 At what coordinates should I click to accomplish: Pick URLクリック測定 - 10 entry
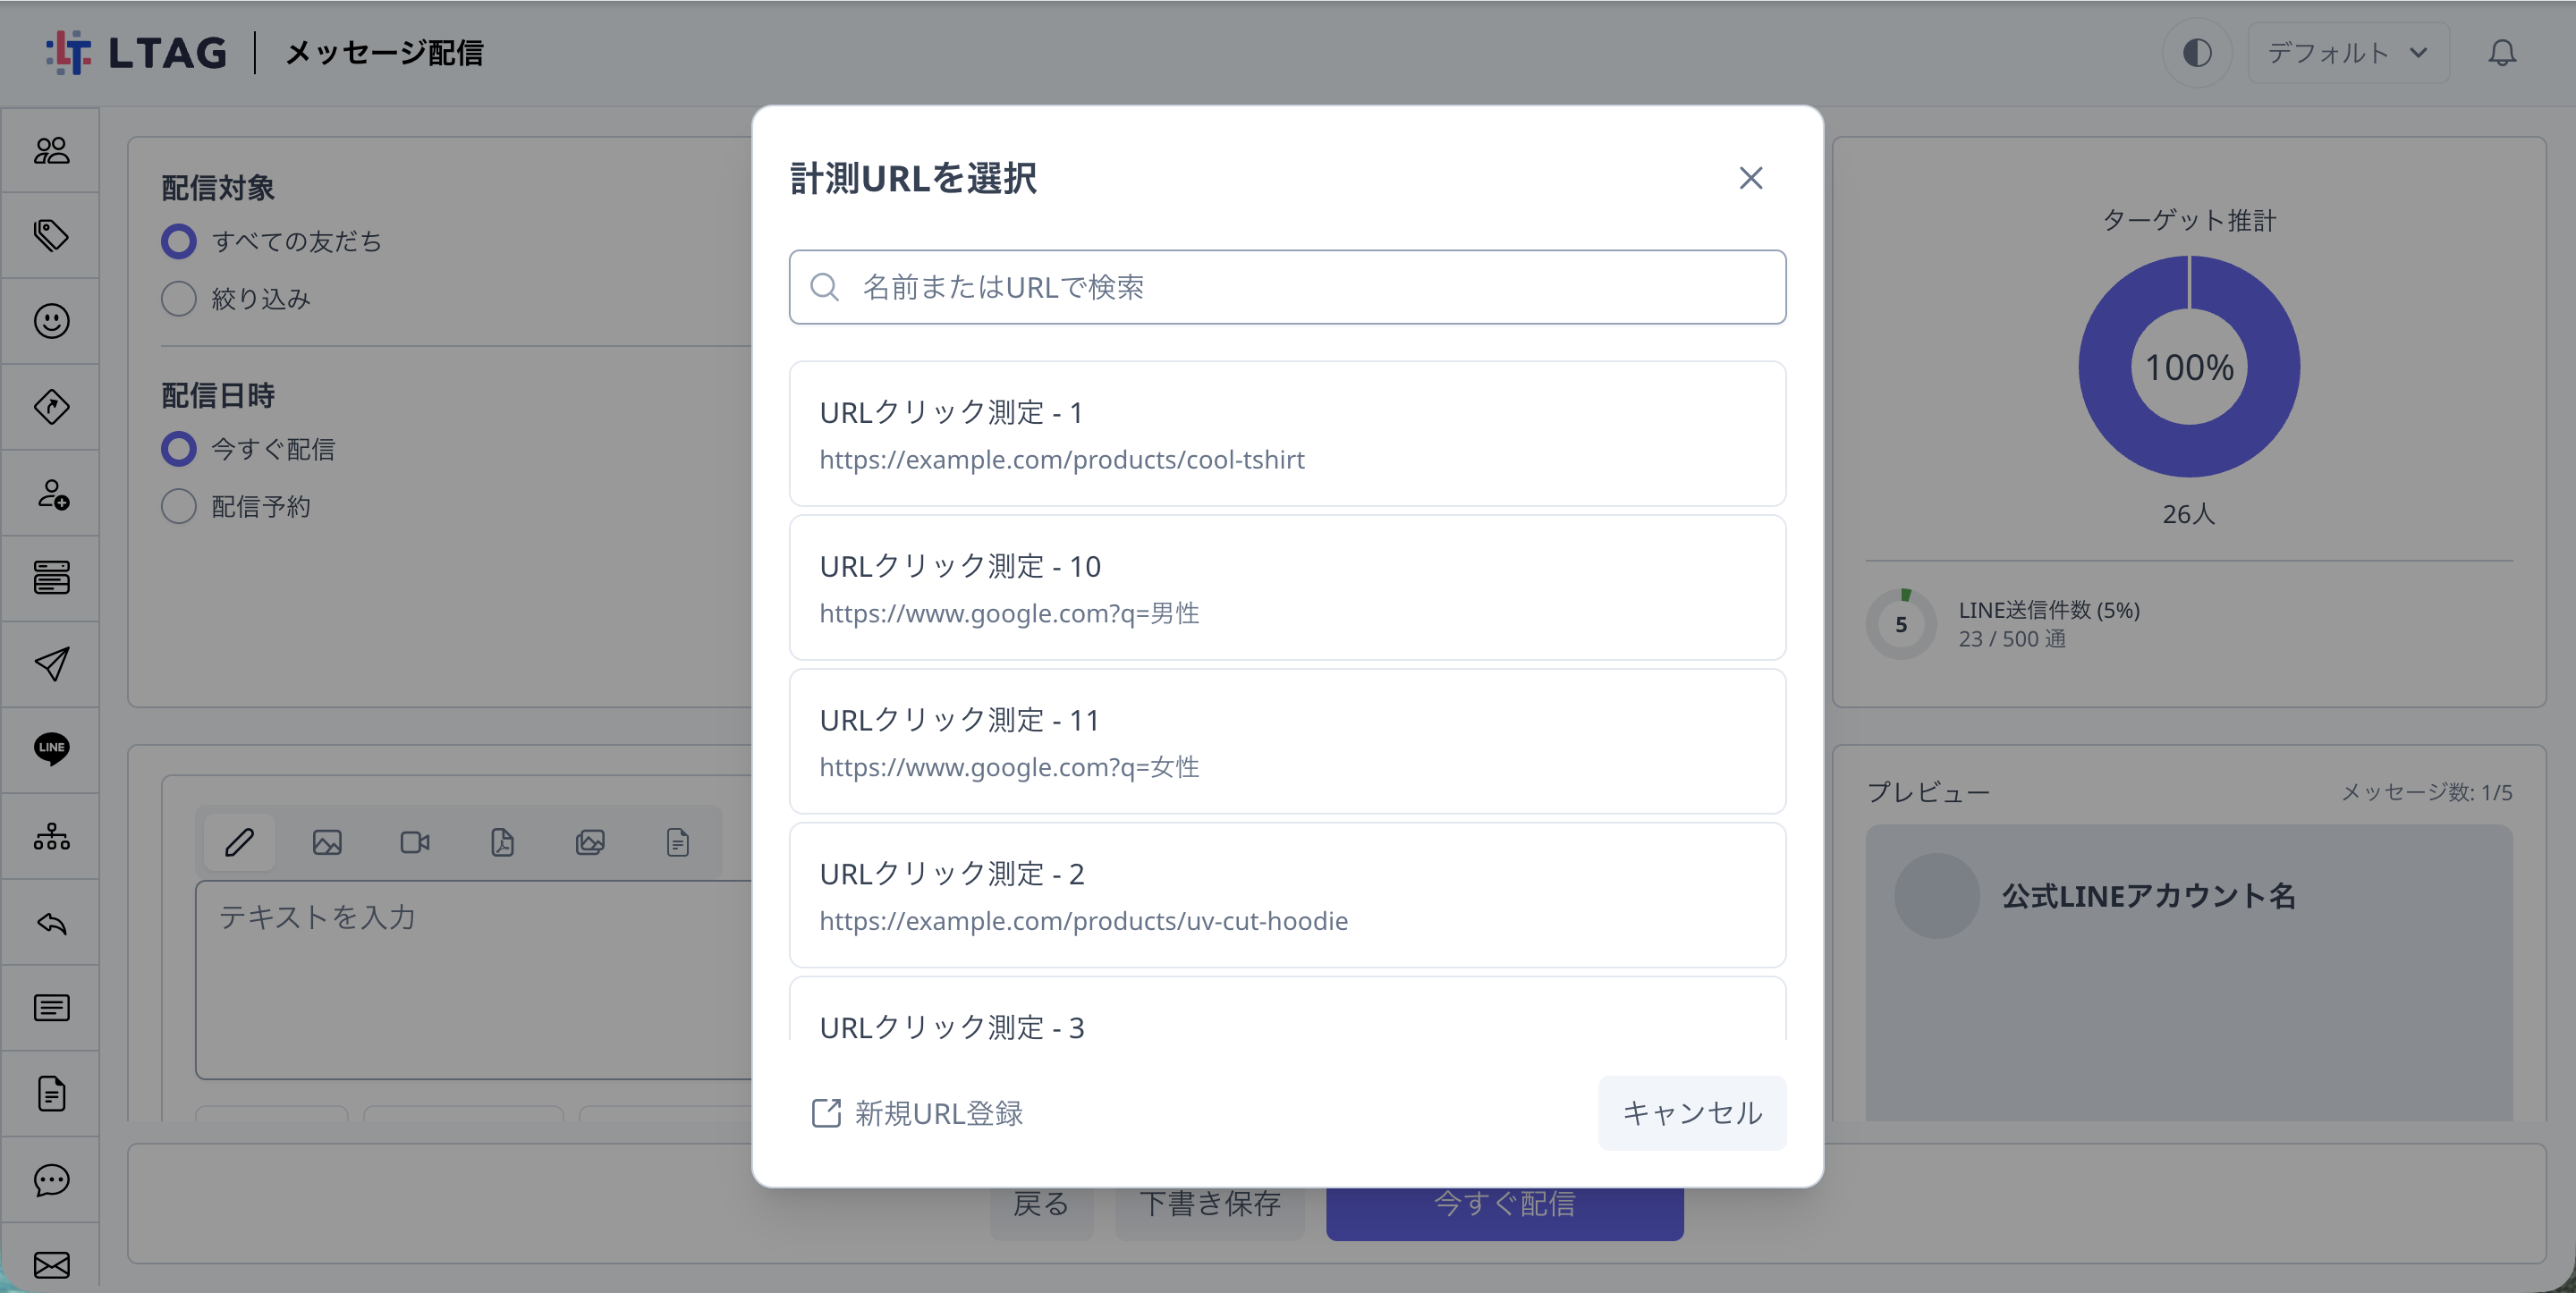coord(1287,588)
